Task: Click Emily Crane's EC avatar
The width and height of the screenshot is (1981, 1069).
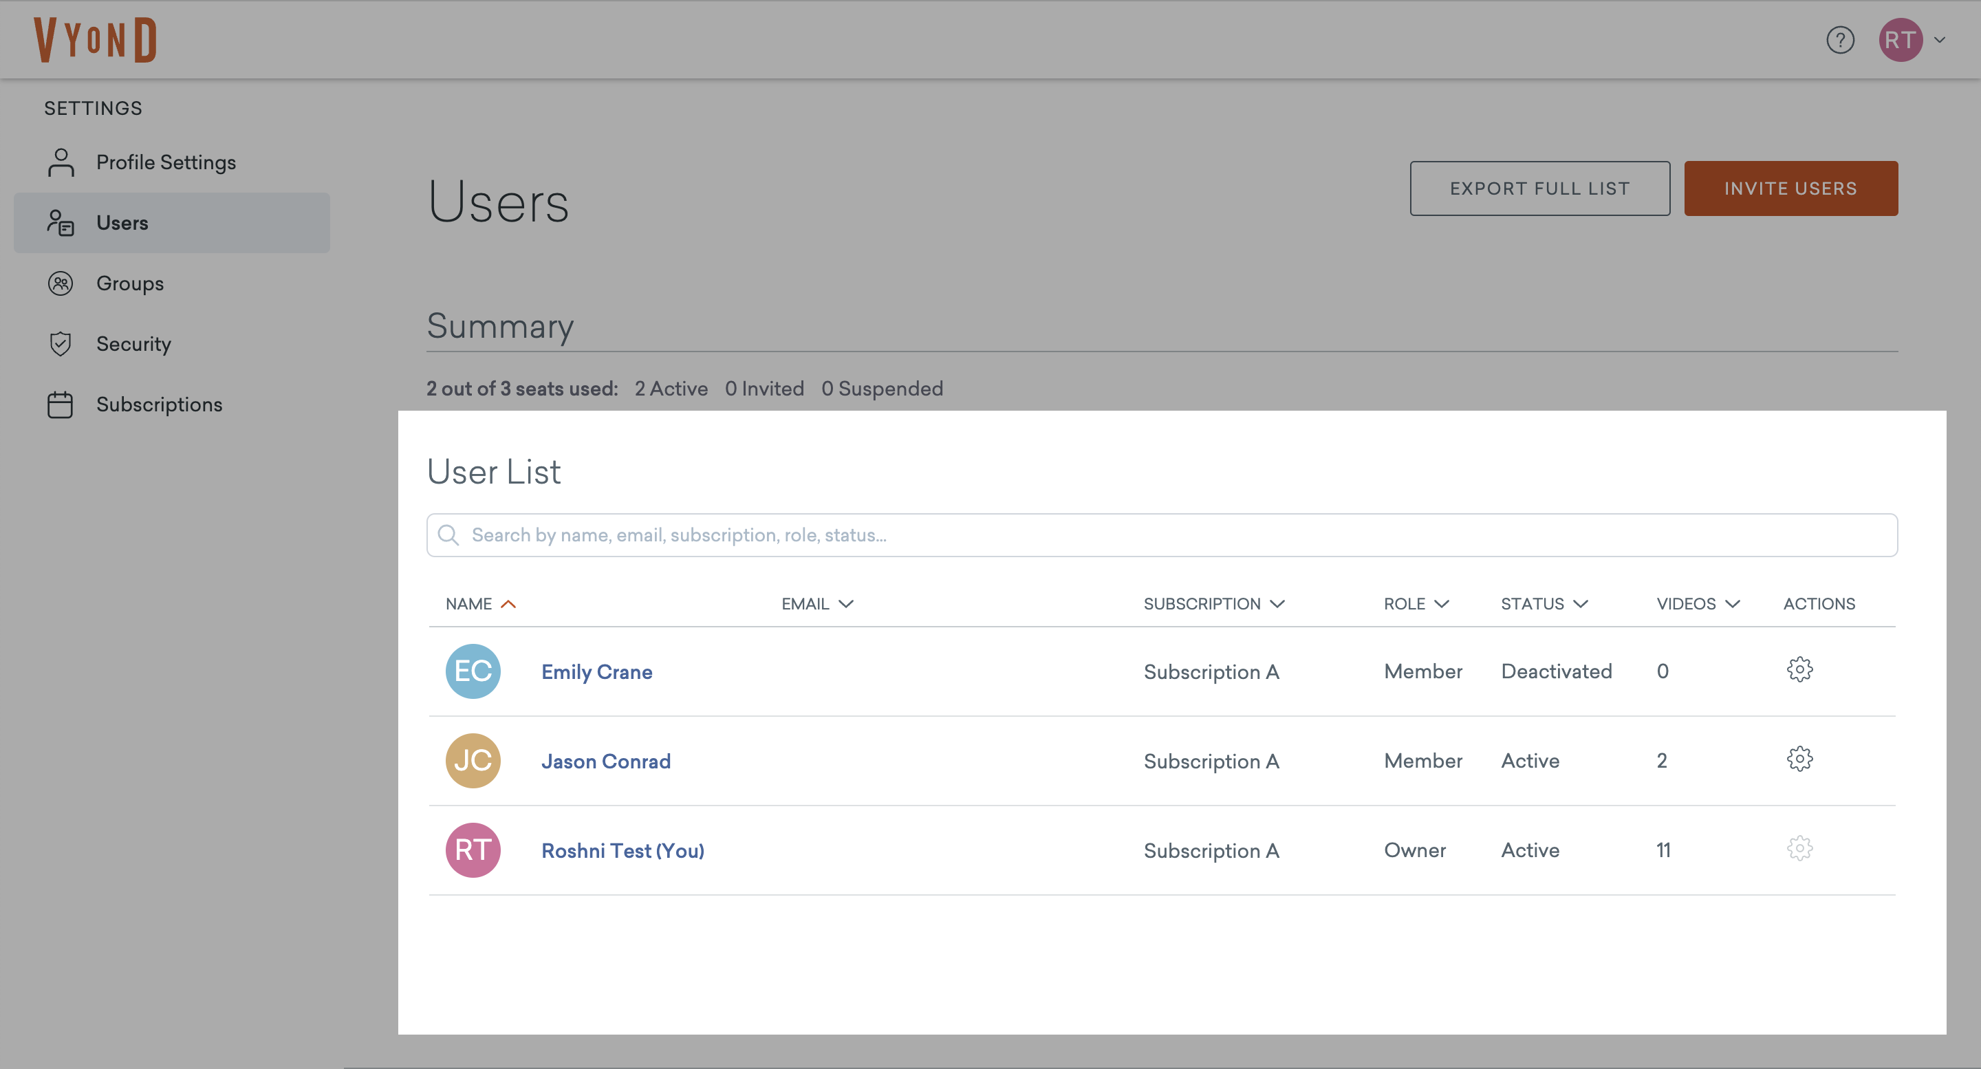Action: point(473,671)
